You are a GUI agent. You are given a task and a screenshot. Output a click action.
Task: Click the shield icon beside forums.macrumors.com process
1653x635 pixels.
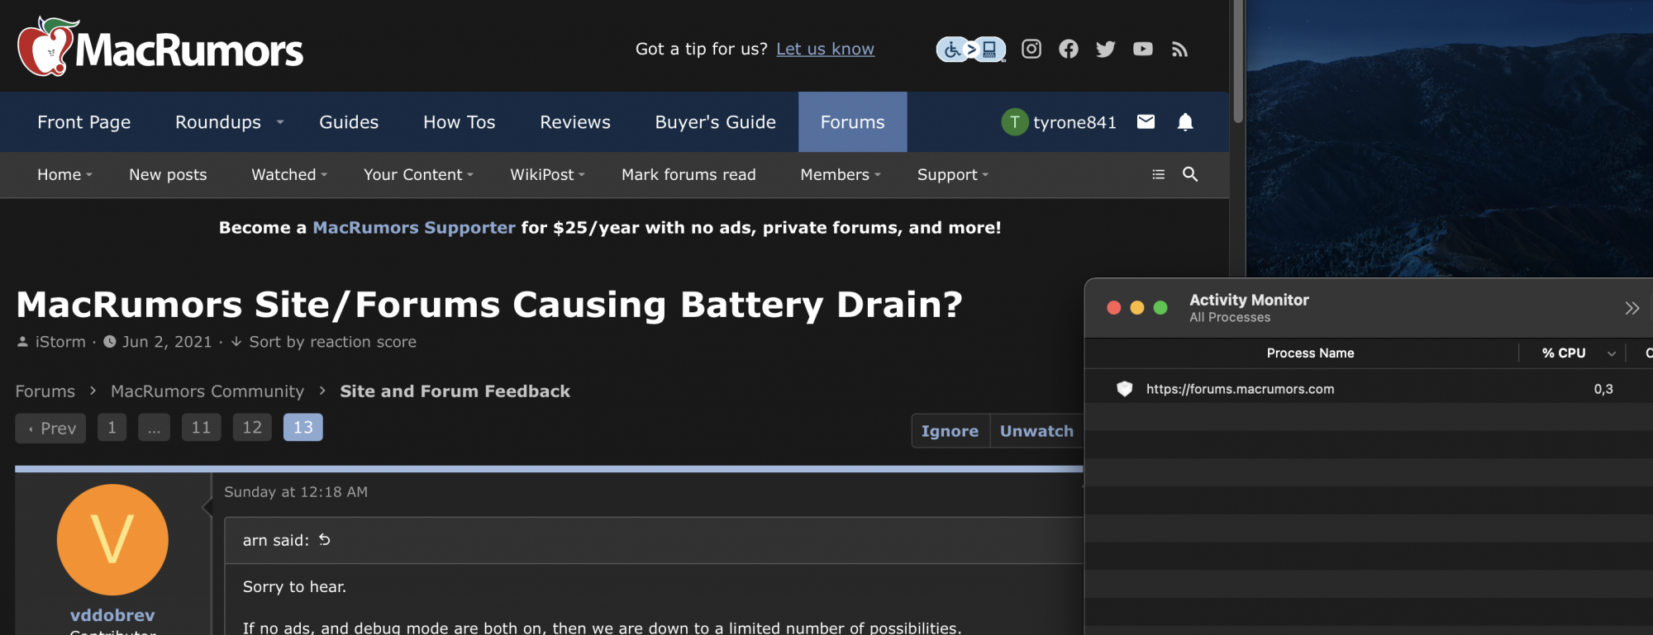click(x=1124, y=389)
